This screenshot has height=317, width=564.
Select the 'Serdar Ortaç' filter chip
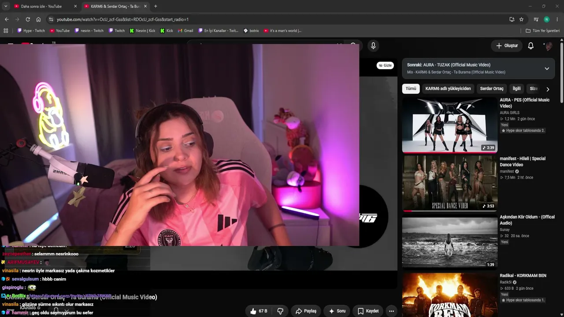pyautogui.click(x=492, y=88)
